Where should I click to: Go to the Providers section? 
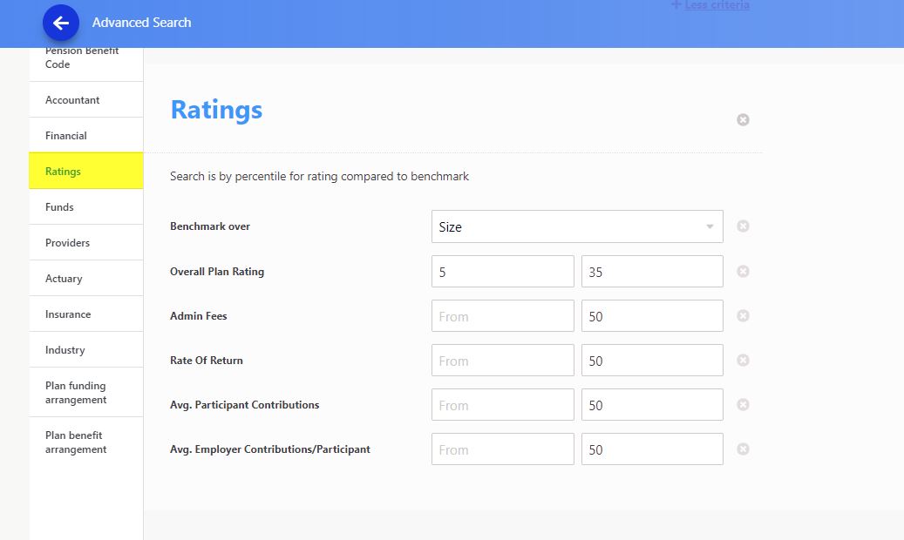click(x=85, y=243)
